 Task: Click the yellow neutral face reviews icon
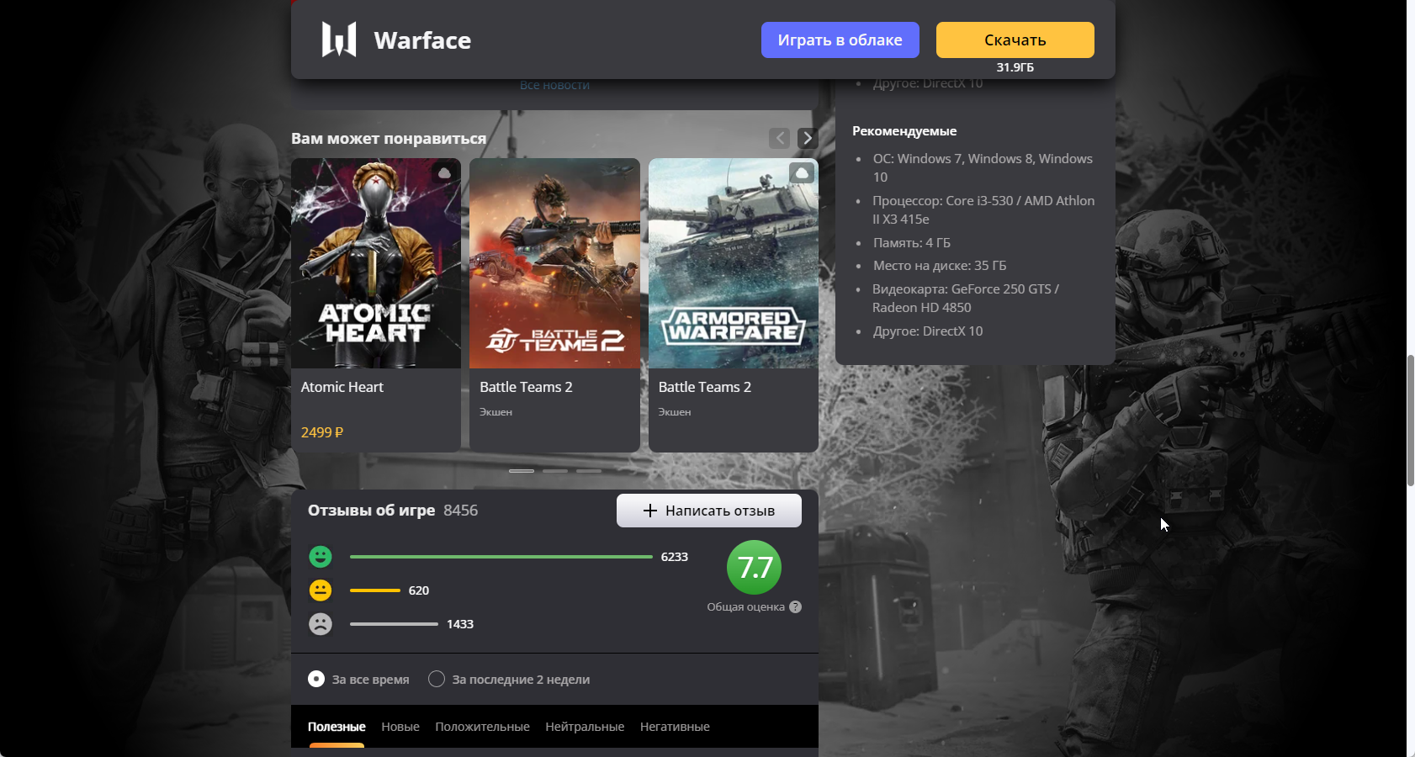tap(321, 590)
